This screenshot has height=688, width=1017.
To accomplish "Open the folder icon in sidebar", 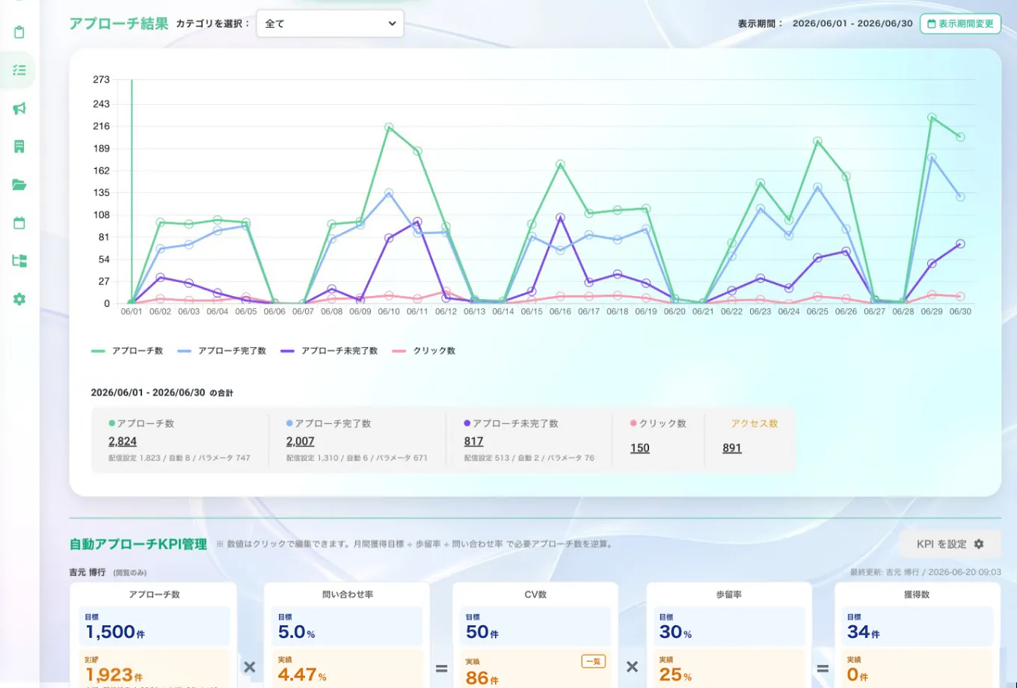I will [19, 185].
